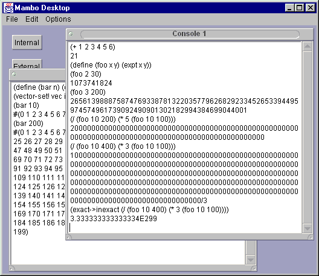
Task: Click the "(bar 10)" line in back window
Action: point(26,105)
